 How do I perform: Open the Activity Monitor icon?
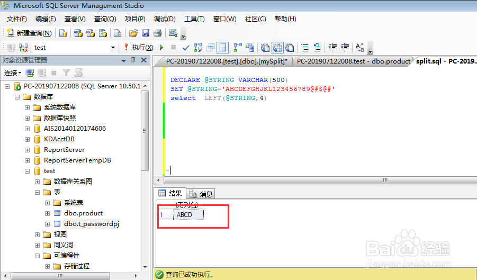pos(173,33)
